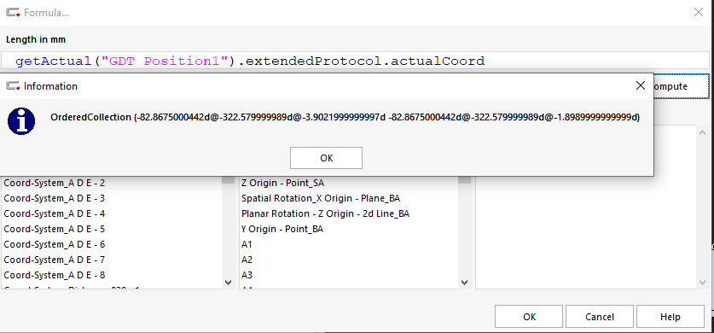
Task: Click the blue information icon in dialog
Action: click(x=21, y=121)
